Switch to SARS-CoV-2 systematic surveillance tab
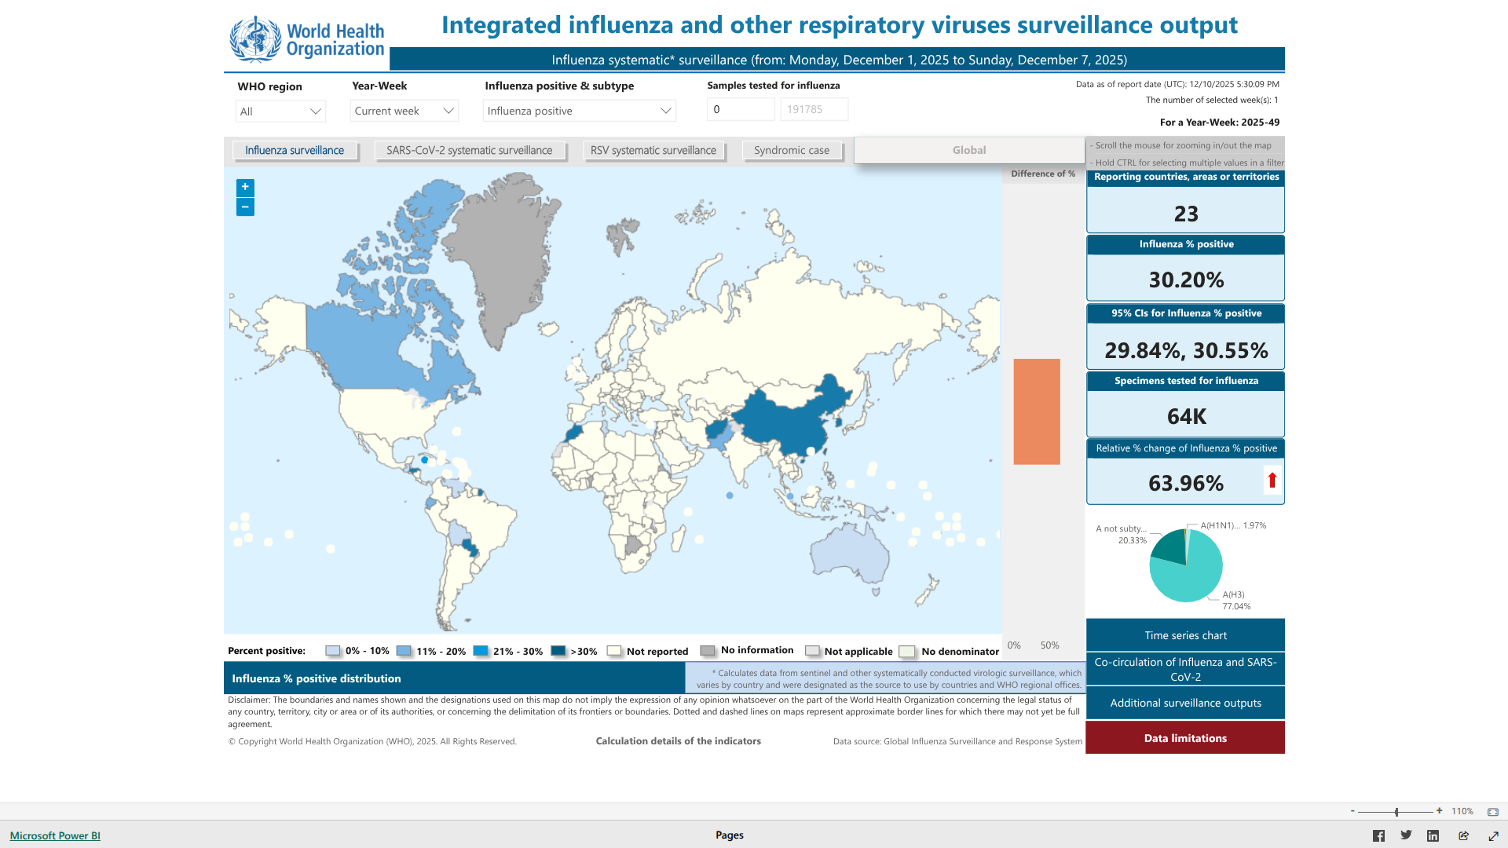Image resolution: width=1508 pixels, height=848 pixels. click(469, 150)
